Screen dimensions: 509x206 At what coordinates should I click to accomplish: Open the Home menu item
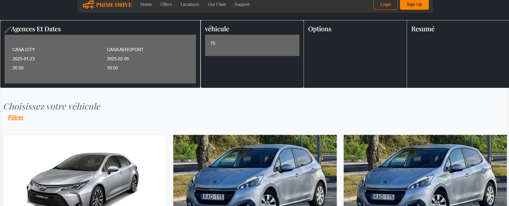point(146,5)
